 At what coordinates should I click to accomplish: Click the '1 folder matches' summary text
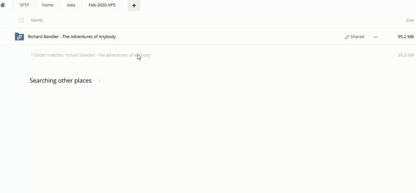point(91,55)
